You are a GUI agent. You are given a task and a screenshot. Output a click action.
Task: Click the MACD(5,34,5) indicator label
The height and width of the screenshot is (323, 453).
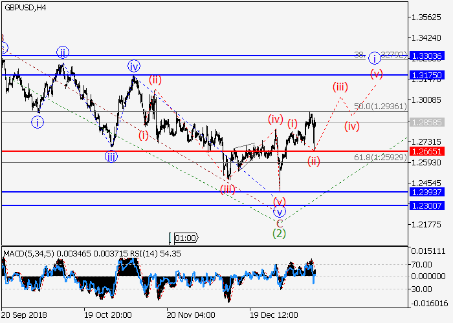coord(28,251)
